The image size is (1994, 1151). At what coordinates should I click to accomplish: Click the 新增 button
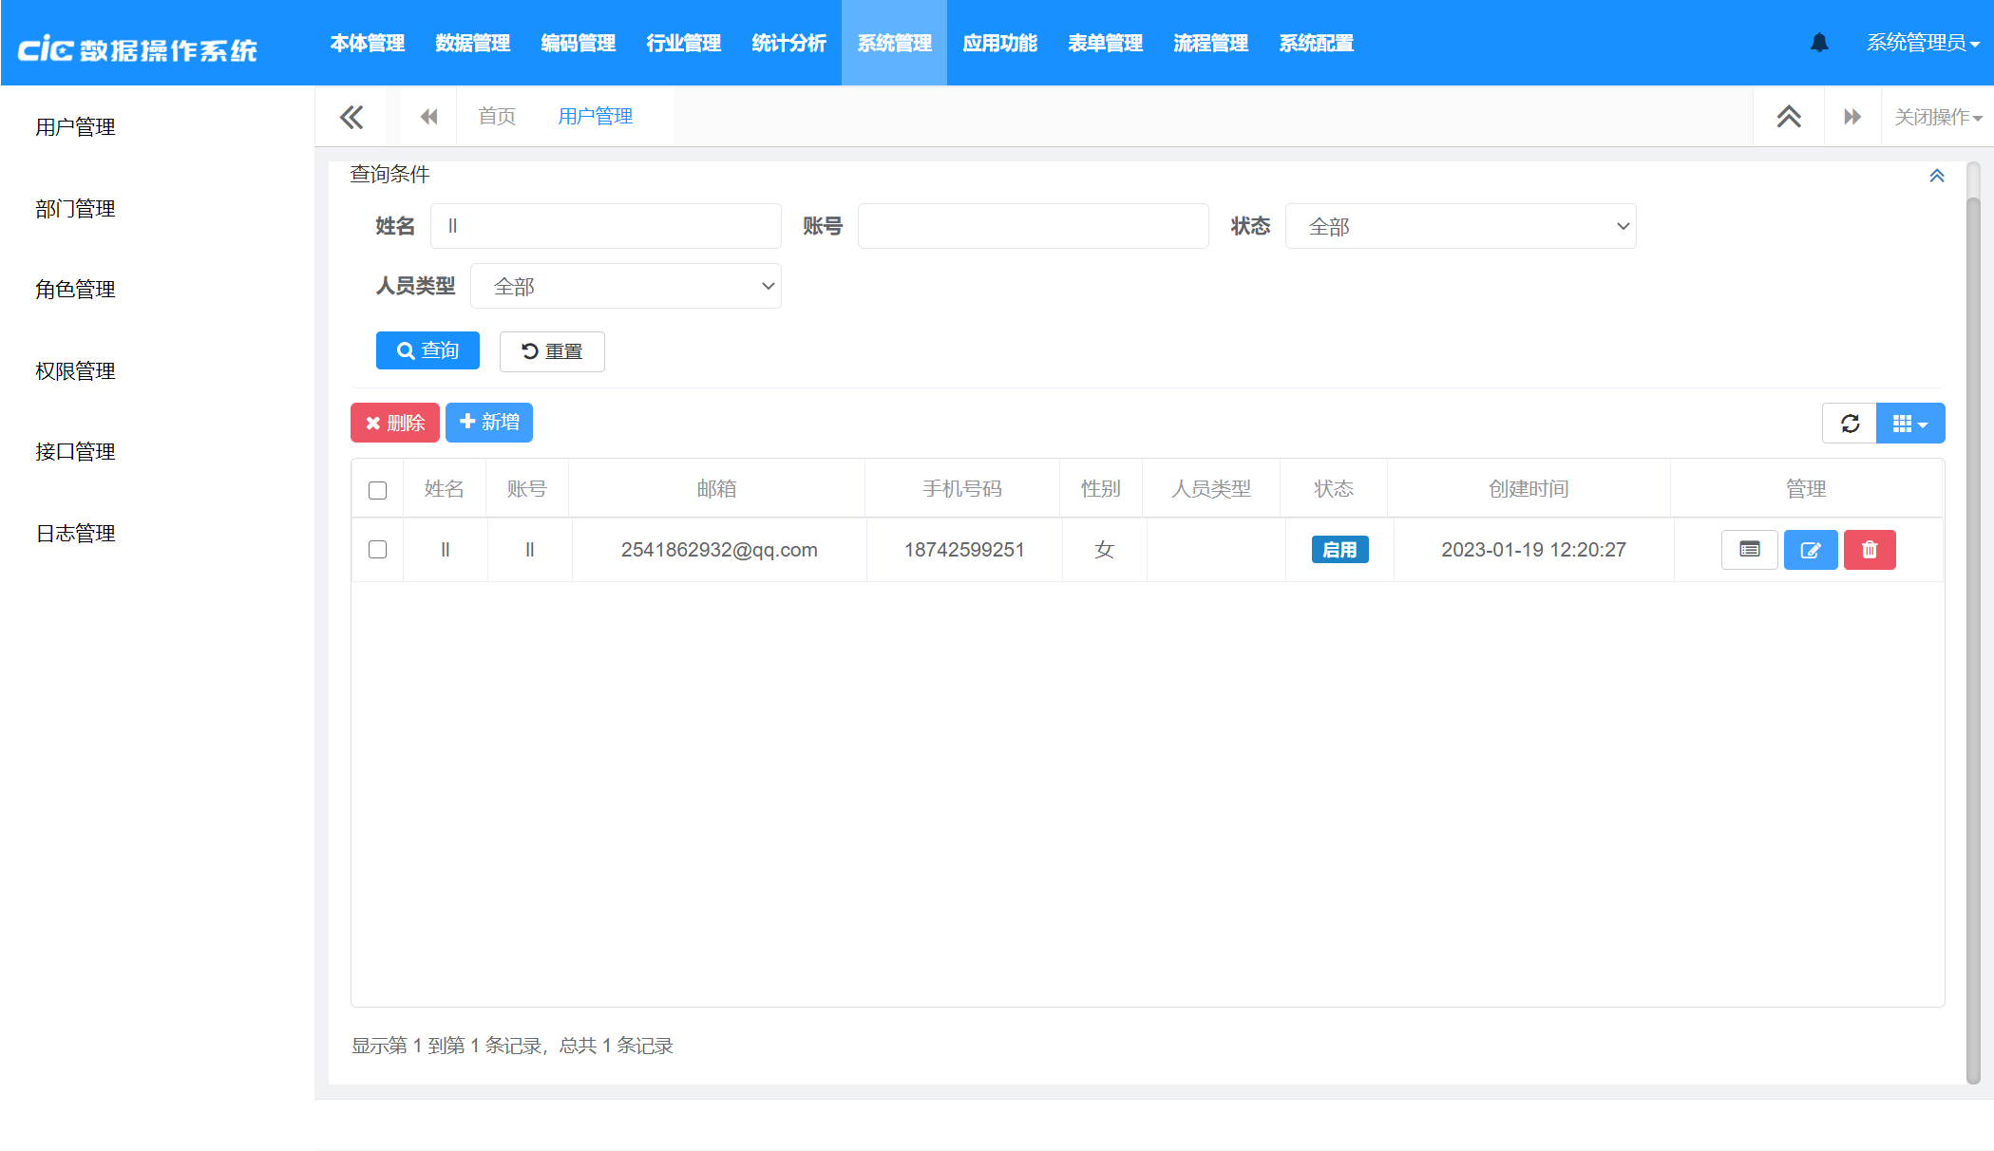click(x=489, y=423)
